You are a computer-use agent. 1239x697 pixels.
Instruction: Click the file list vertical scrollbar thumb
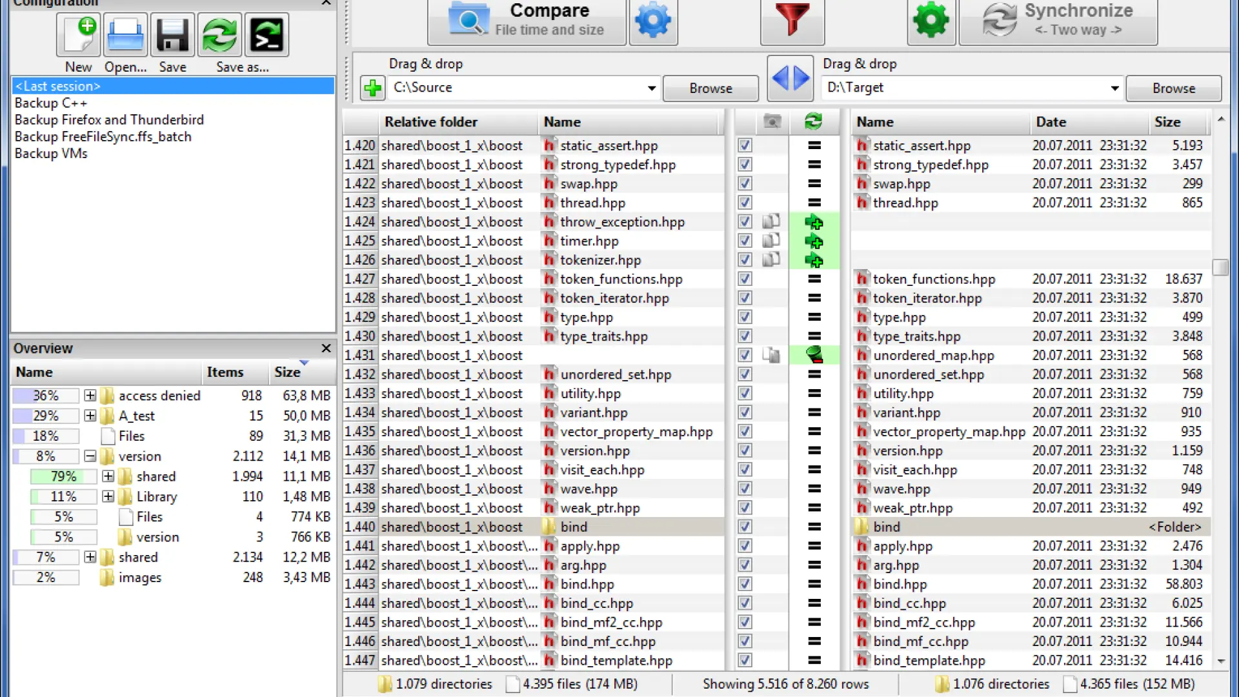pos(1220,267)
